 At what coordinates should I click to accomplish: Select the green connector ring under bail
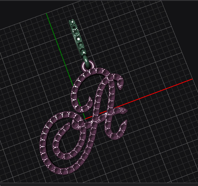[x=87, y=62]
